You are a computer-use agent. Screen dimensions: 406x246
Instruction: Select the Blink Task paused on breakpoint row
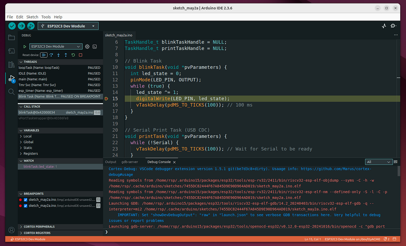click(60, 96)
